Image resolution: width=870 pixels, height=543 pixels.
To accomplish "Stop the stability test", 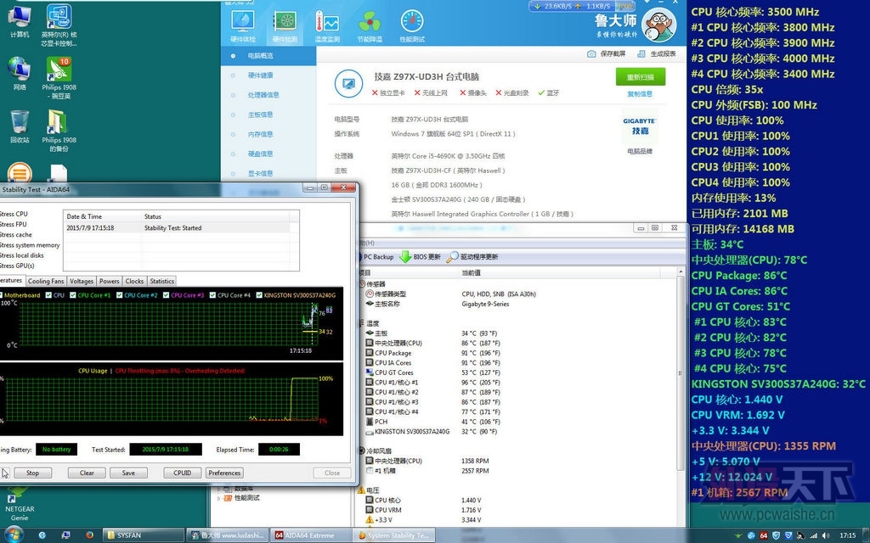I will point(33,473).
